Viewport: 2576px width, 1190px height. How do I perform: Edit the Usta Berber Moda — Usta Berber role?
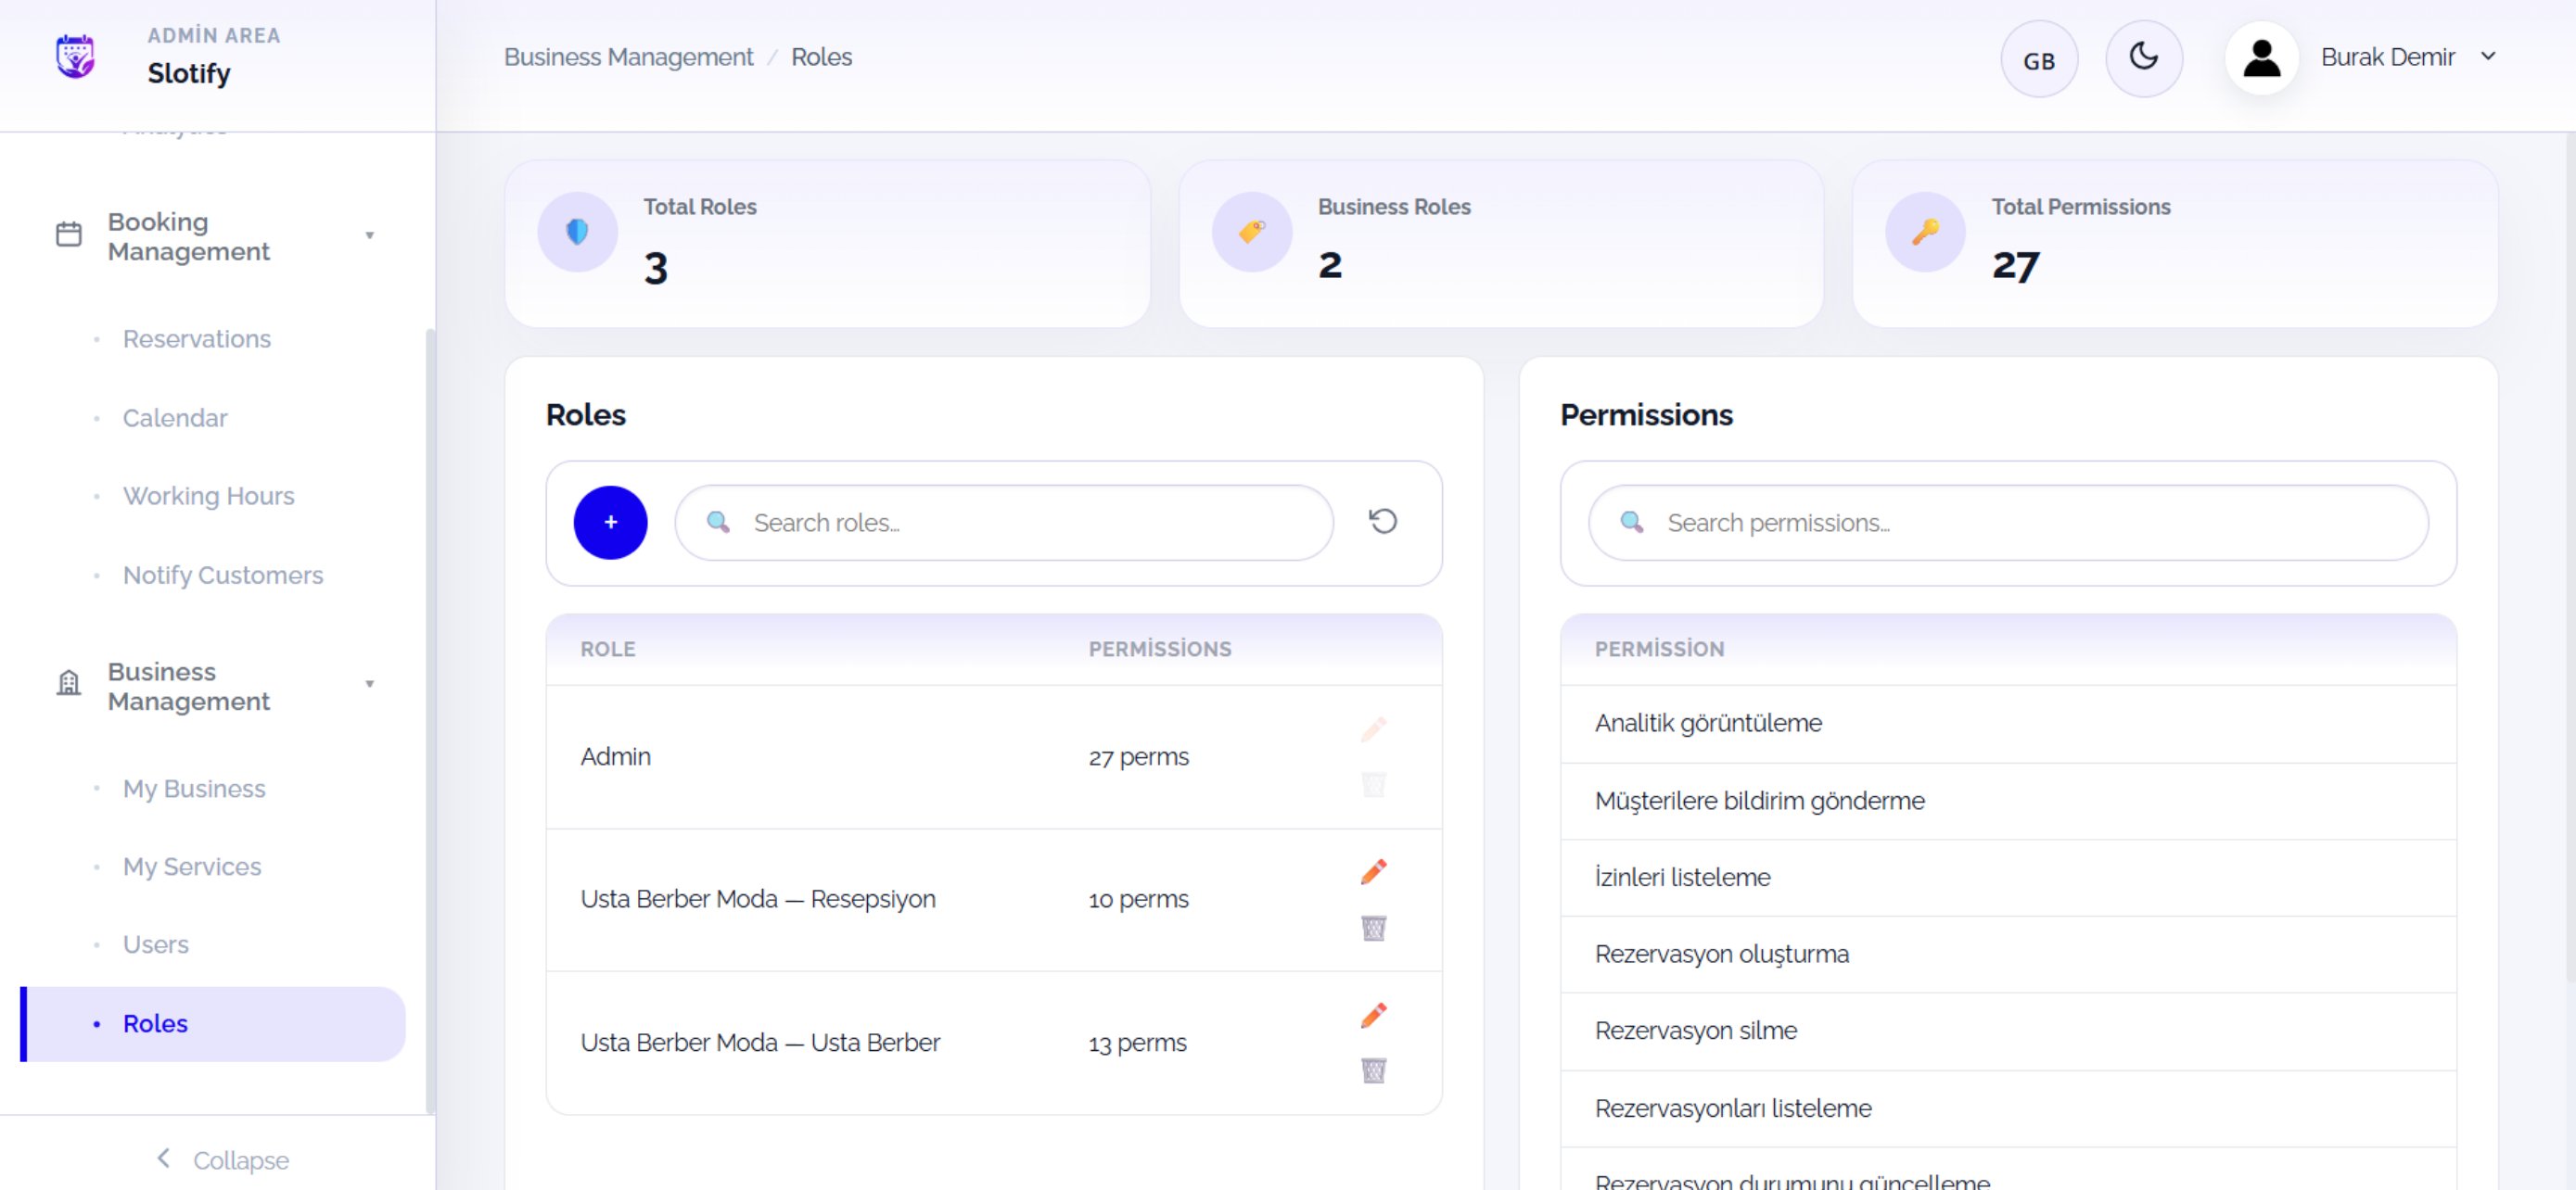click(x=1373, y=1015)
